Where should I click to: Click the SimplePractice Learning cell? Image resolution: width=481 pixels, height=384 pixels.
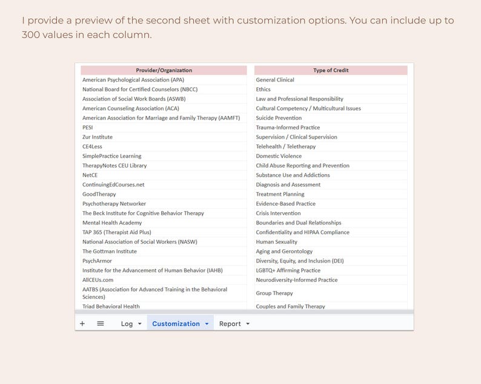pos(164,156)
